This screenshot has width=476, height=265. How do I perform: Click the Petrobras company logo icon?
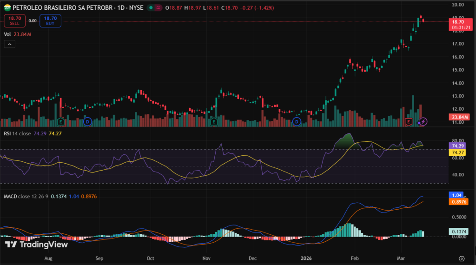pyautogui.click(x=7, y=8)
